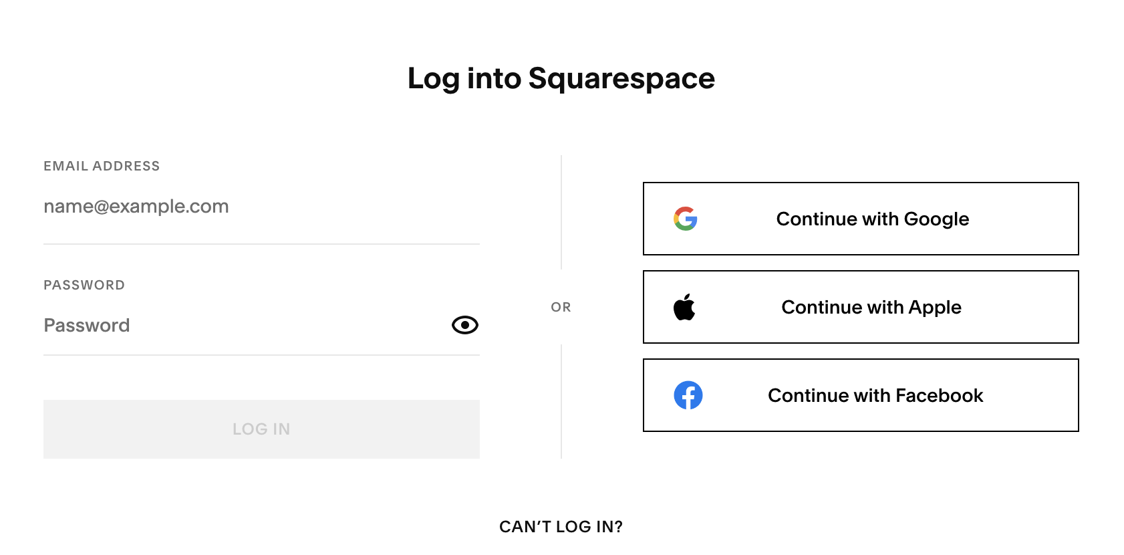Click the PASSWORD field label

pyautogui.click(x=84, y=285)
